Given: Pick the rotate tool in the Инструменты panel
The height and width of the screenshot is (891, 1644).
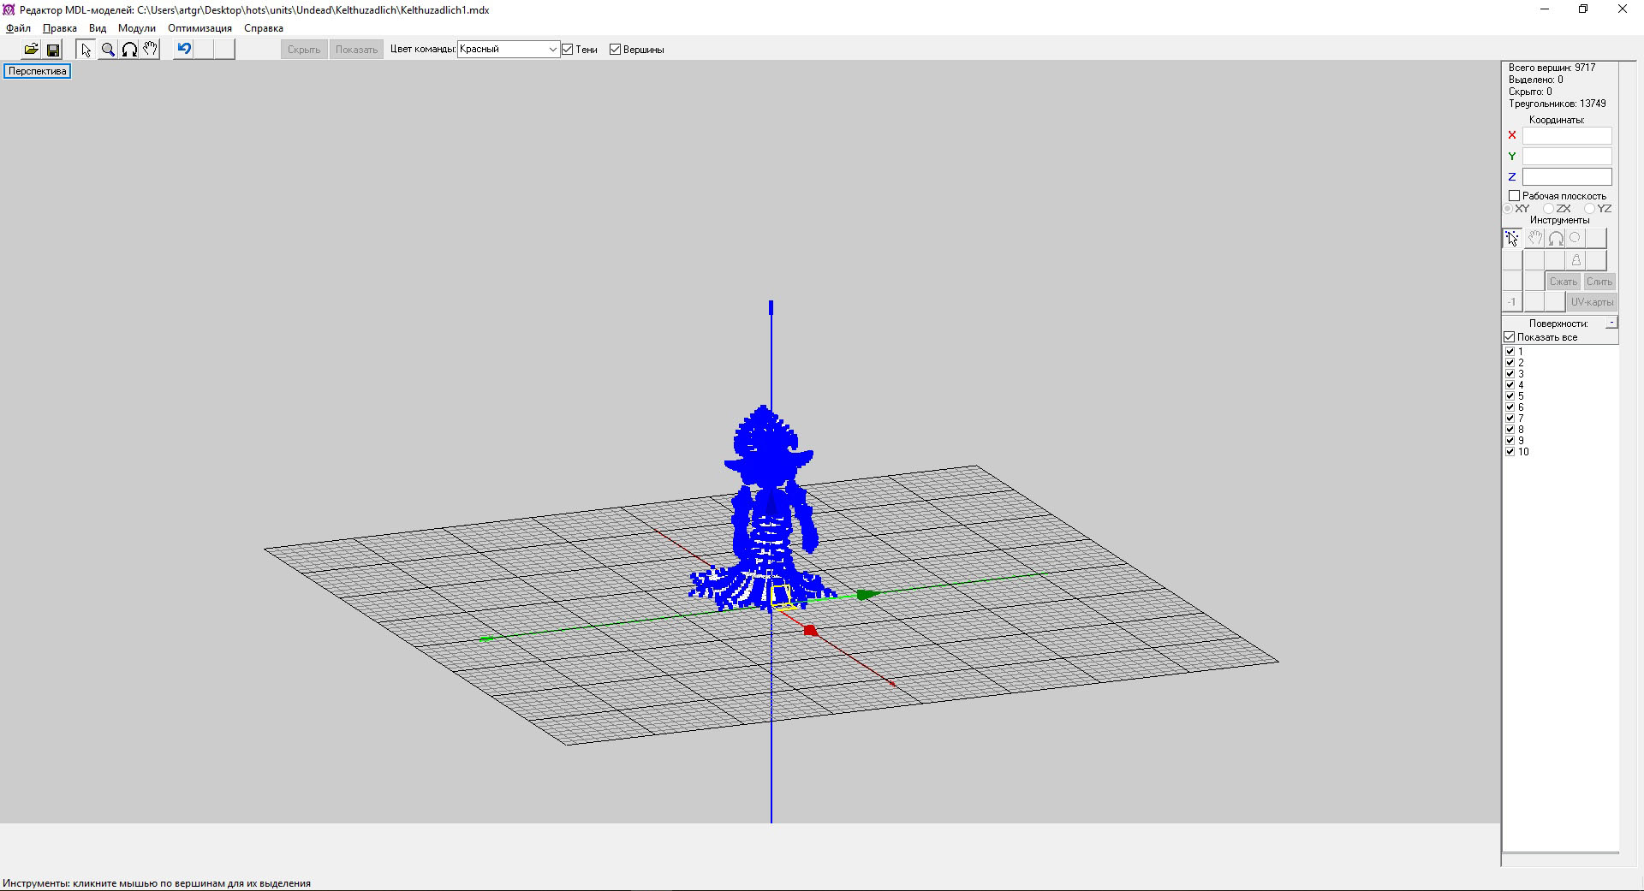Looking at the screenshot, I should tap(1555, 238).
